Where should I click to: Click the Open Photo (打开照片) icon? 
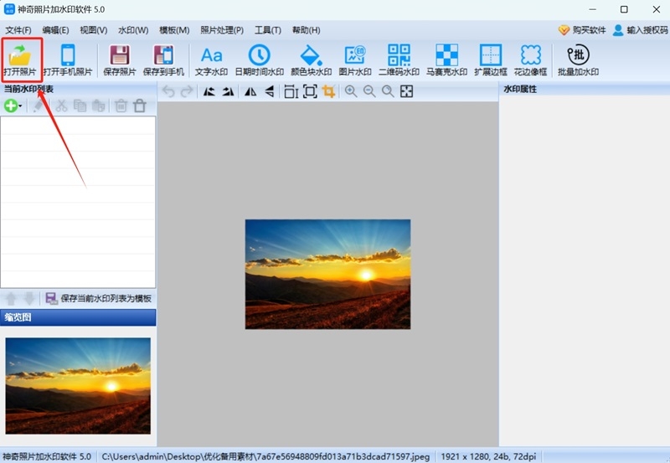(19, 59)
